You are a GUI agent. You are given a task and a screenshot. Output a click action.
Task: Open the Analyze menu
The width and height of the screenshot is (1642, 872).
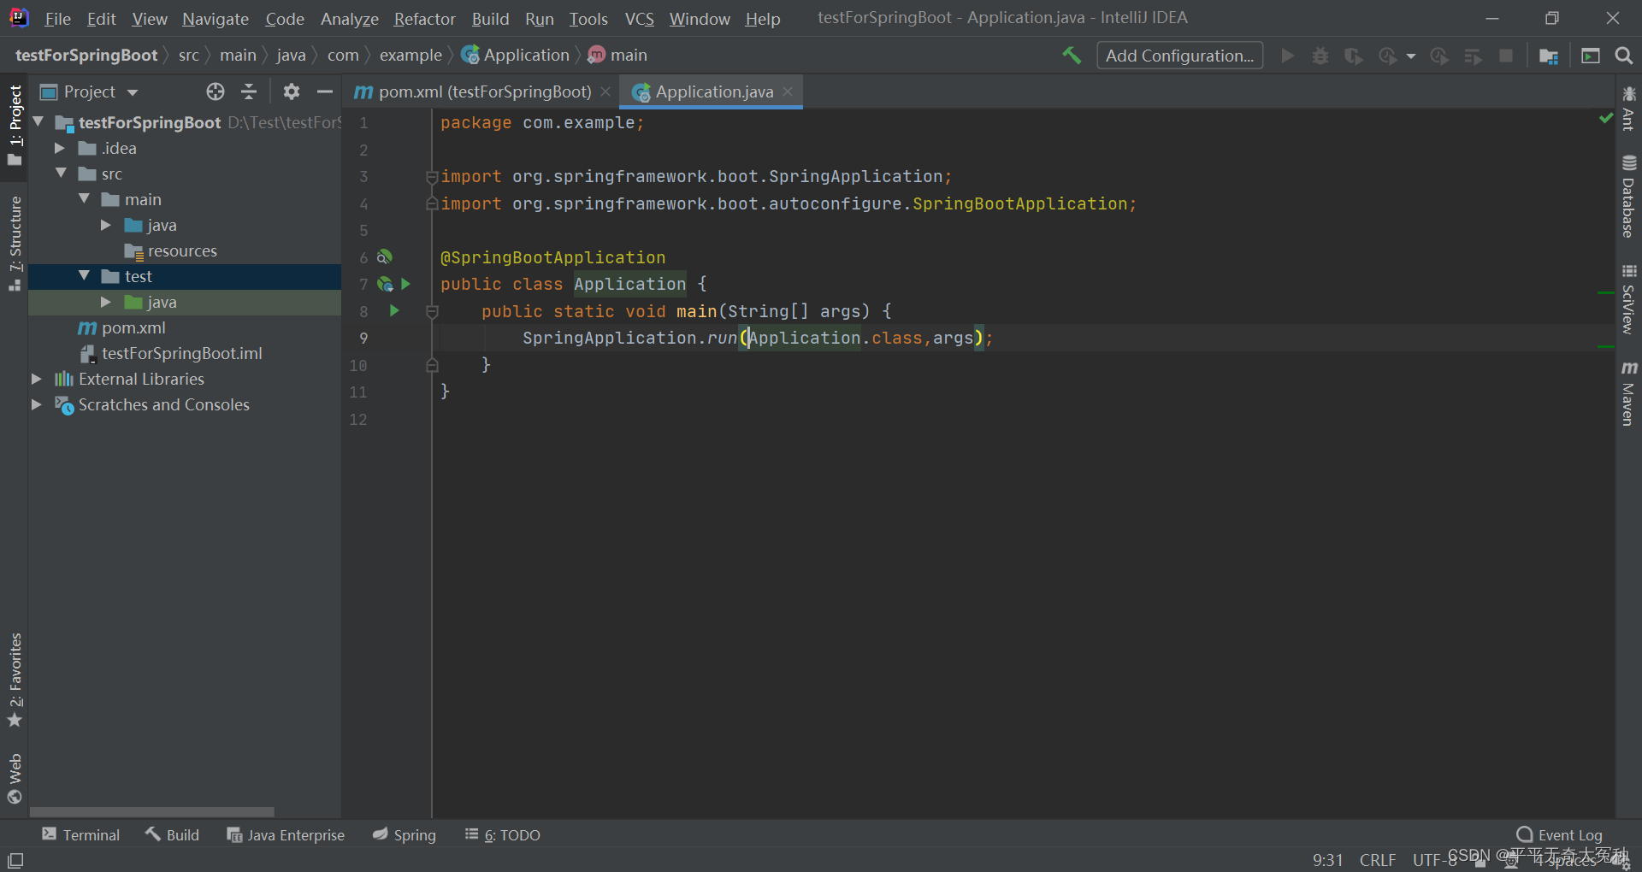(x=349, y=19)
